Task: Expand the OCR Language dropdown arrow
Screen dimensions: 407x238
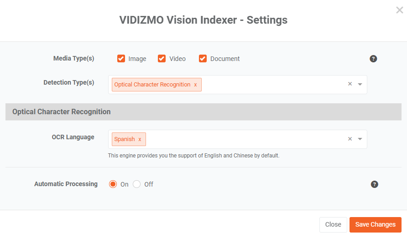Action: coord(360,139)
